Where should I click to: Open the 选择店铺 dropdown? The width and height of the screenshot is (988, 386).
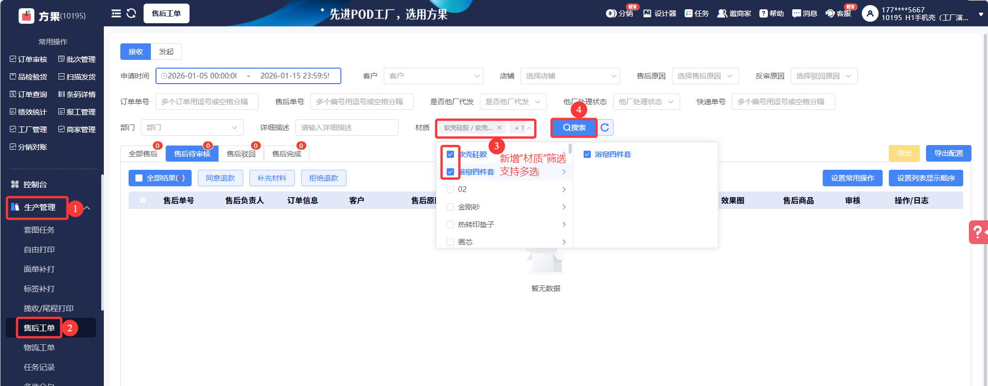[x=570, y=76]
